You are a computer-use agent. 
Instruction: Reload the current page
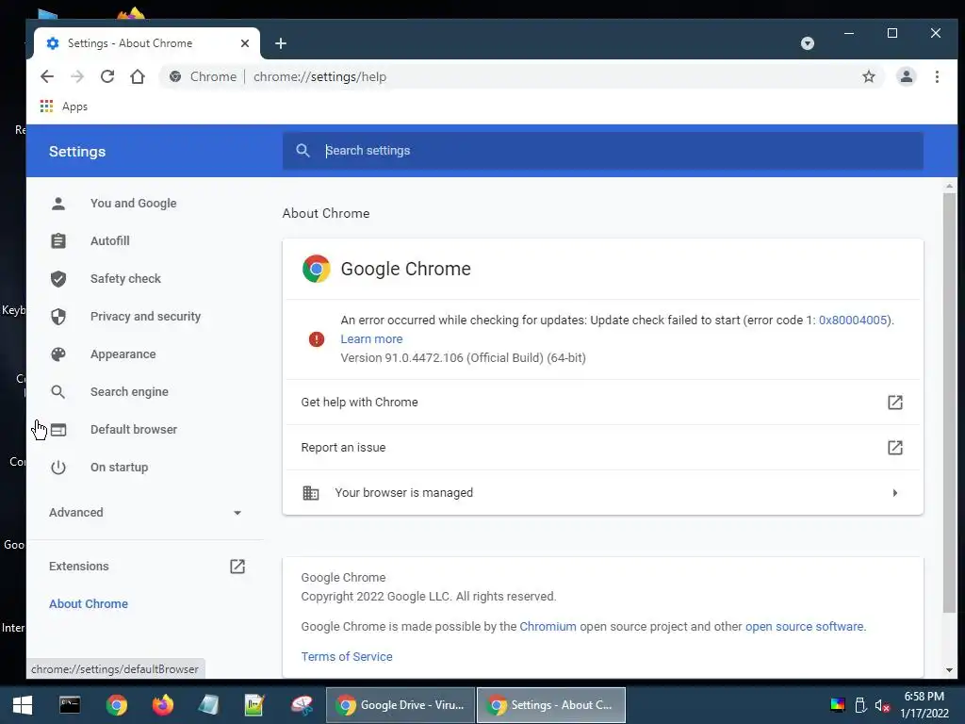coord(107,76)
